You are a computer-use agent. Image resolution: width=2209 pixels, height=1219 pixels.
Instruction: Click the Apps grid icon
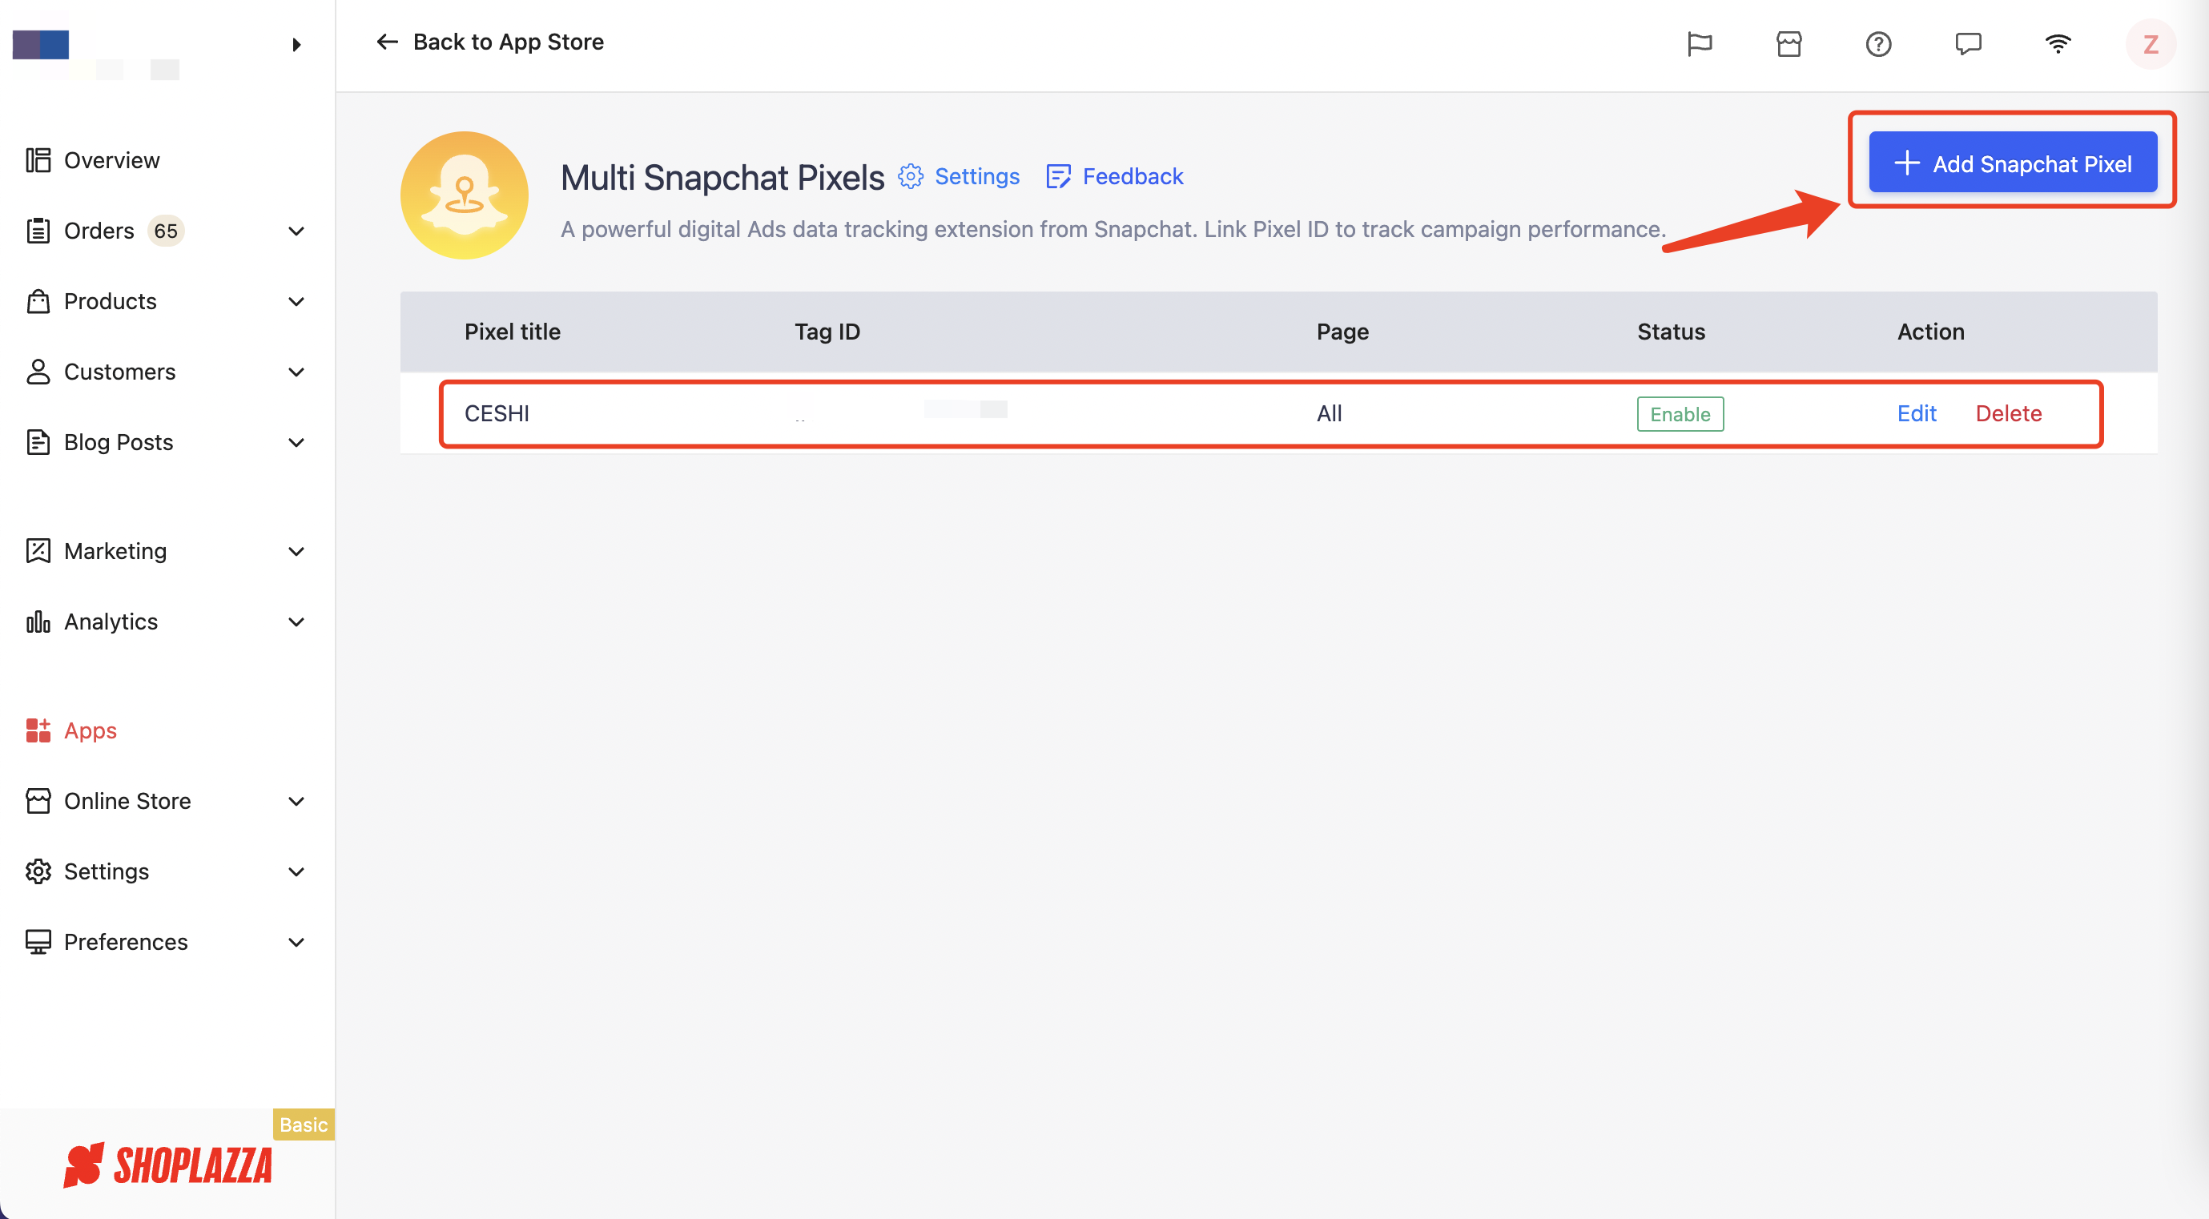coord(38,730)
